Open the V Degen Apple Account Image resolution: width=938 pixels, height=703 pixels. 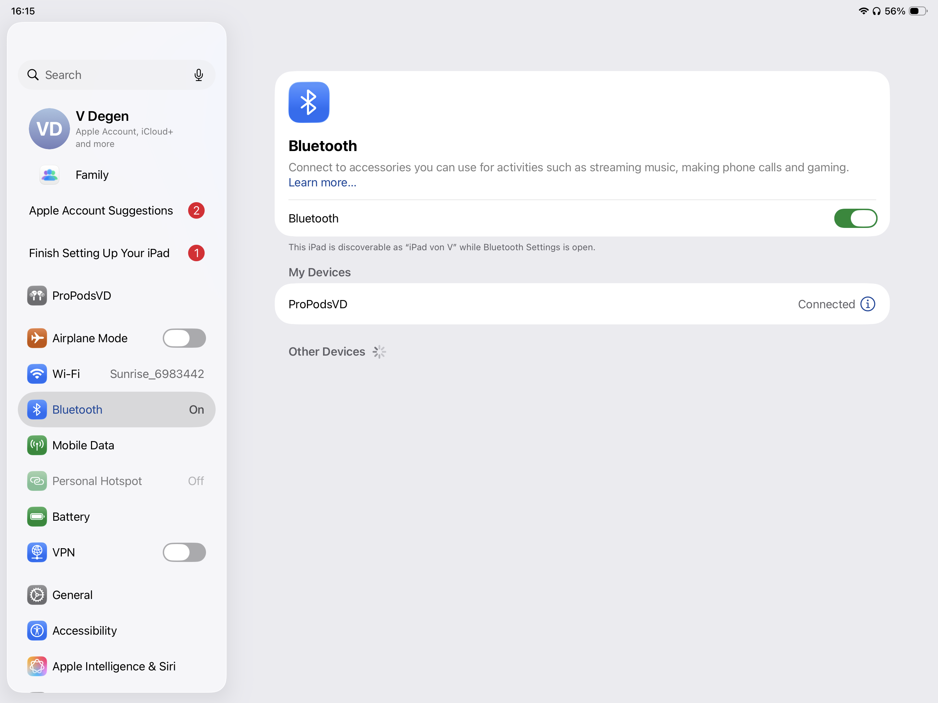[117, 129]
